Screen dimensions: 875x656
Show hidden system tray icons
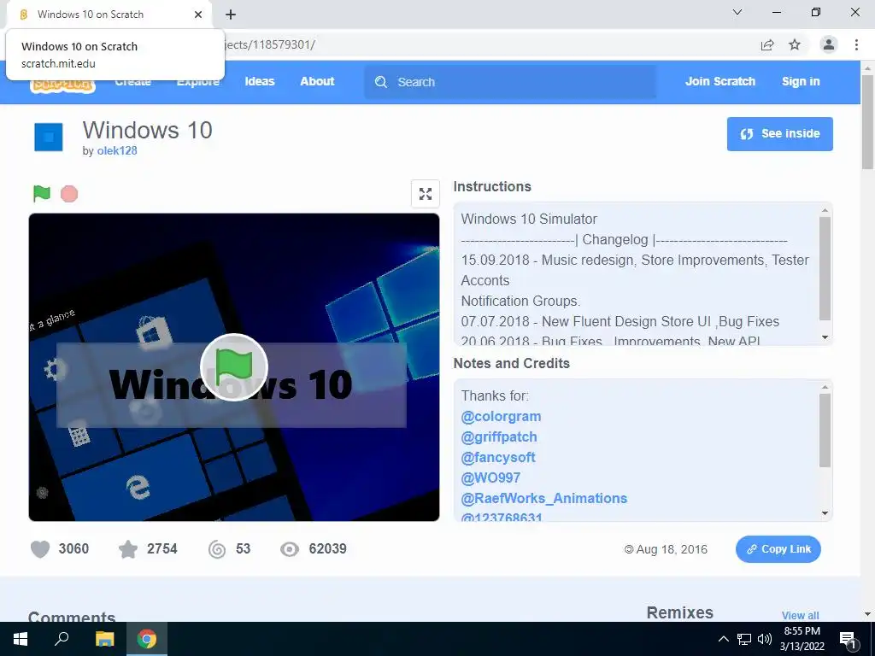tap(723, 639)
